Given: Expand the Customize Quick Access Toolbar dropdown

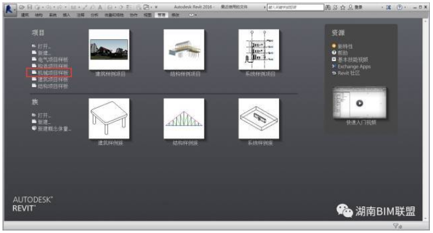Looking at the screenshot, I should tap(156, 7).
